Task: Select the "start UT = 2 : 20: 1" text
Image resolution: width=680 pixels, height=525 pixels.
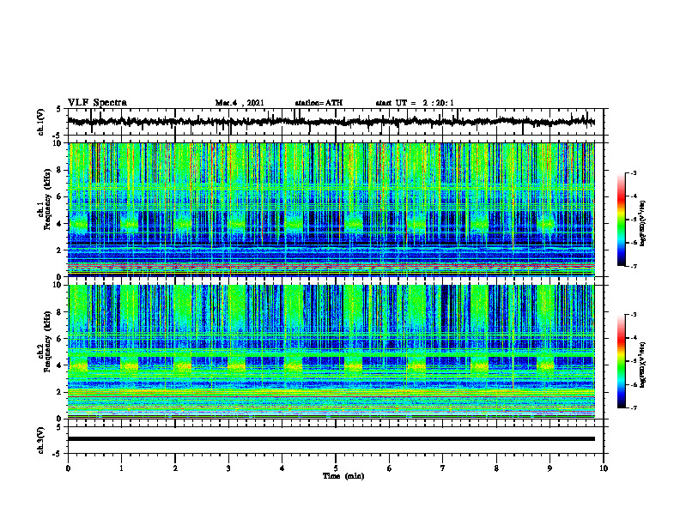Action: tap(415, 103)
